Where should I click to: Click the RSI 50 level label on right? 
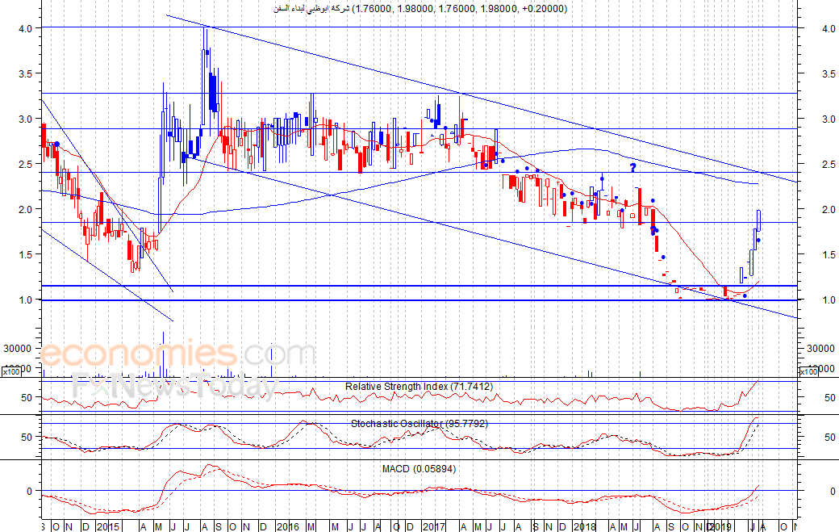tap(830, 398)
